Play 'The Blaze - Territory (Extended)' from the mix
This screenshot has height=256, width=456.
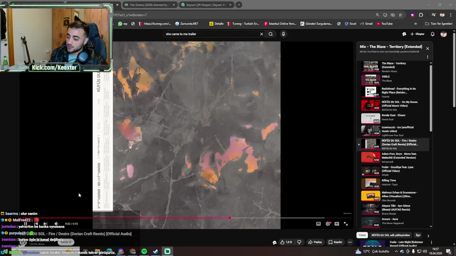[x=394, y=67]
